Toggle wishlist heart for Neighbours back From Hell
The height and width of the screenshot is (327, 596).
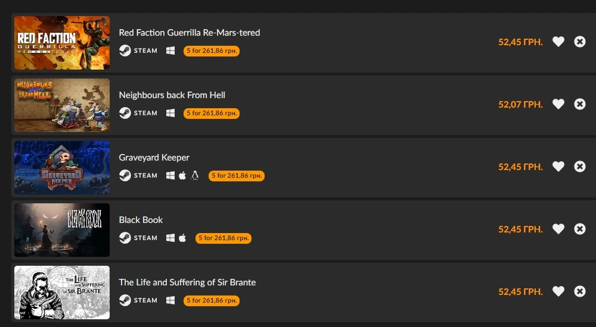[558, 104]
